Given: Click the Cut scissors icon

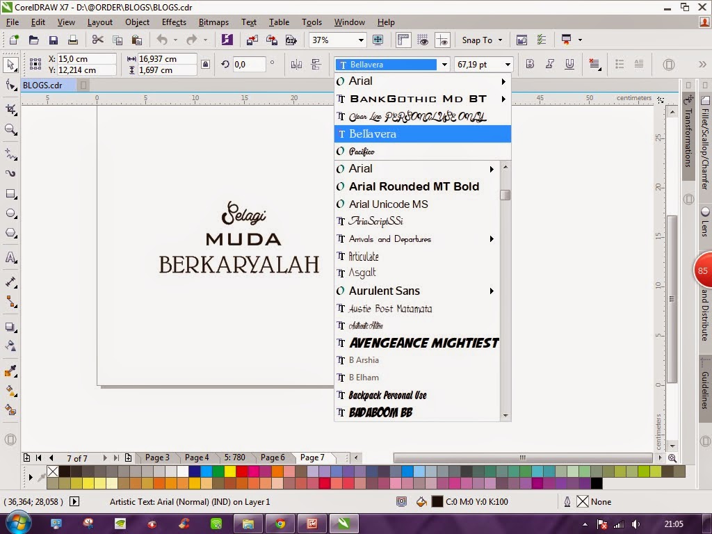Looking at the screenshot, I should tap(97, 40).
